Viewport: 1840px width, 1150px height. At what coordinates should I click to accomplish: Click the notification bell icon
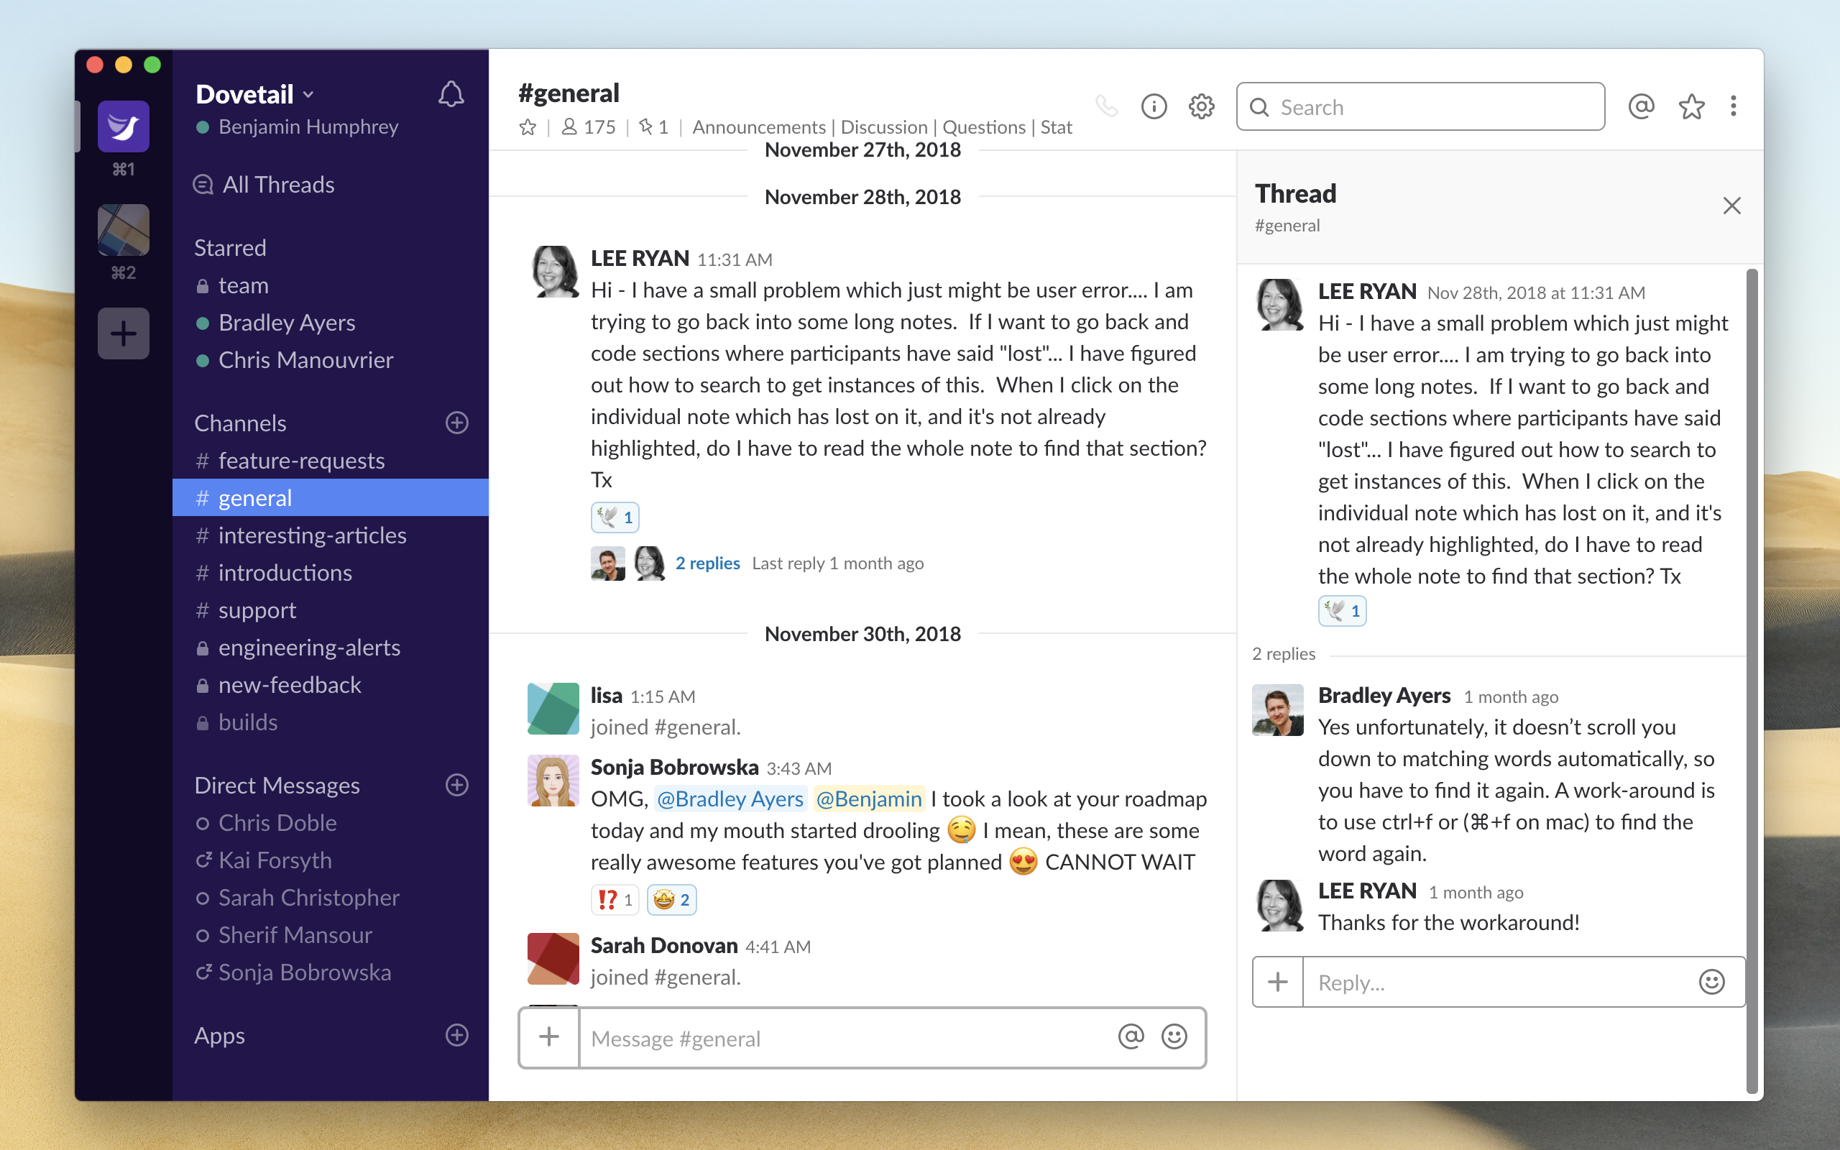[x=450, y=94]
